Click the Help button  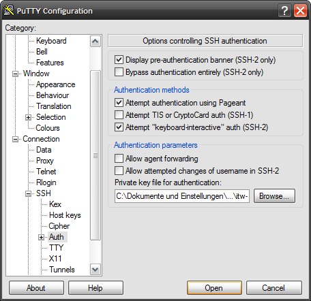coord(95,288)
